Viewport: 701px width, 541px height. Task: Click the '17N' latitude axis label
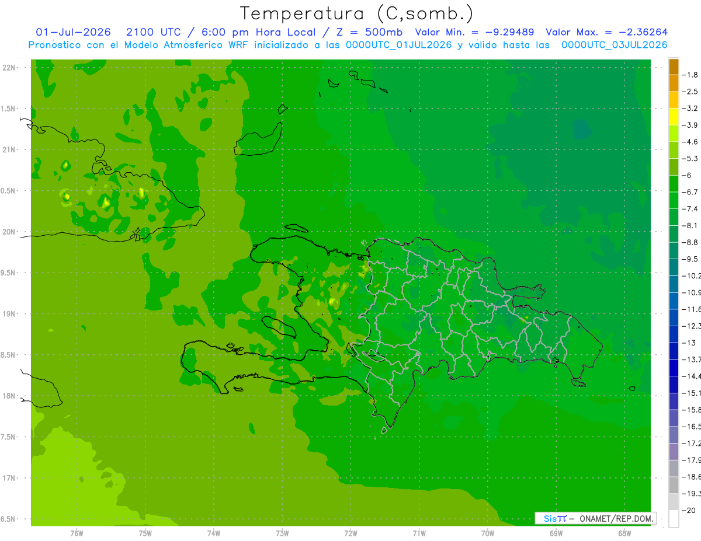9,479
